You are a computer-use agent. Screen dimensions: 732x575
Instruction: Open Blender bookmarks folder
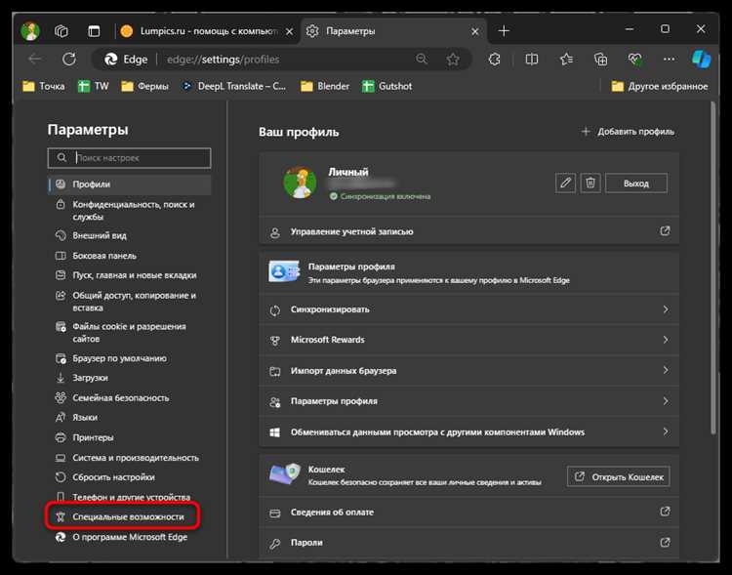[x=325, y=86]
